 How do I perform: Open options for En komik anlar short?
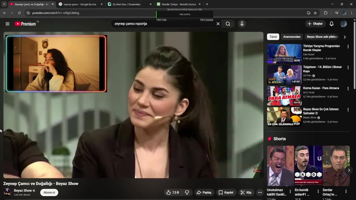point(318,191)
